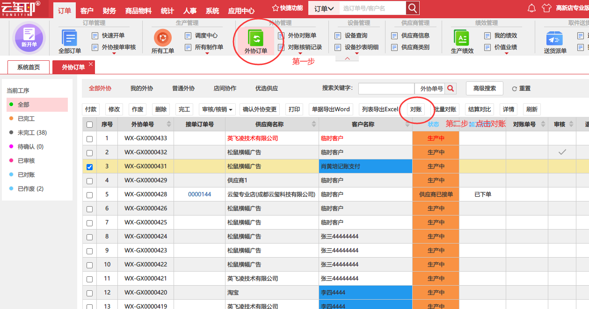Click 设备查询 in the ribbon
The height and width of the screenshot is (309, 589).
[351, 36]
